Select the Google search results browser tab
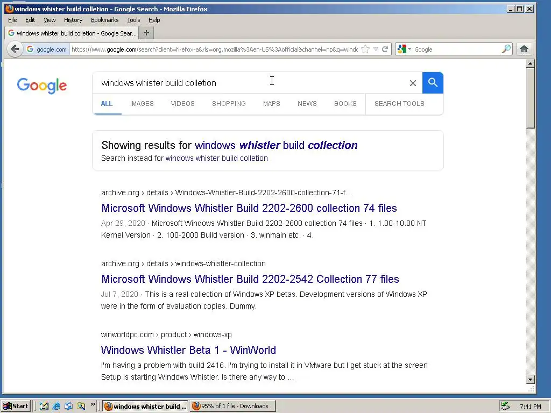Viewport: 551px width, 413px height. (x=72, y=33)
